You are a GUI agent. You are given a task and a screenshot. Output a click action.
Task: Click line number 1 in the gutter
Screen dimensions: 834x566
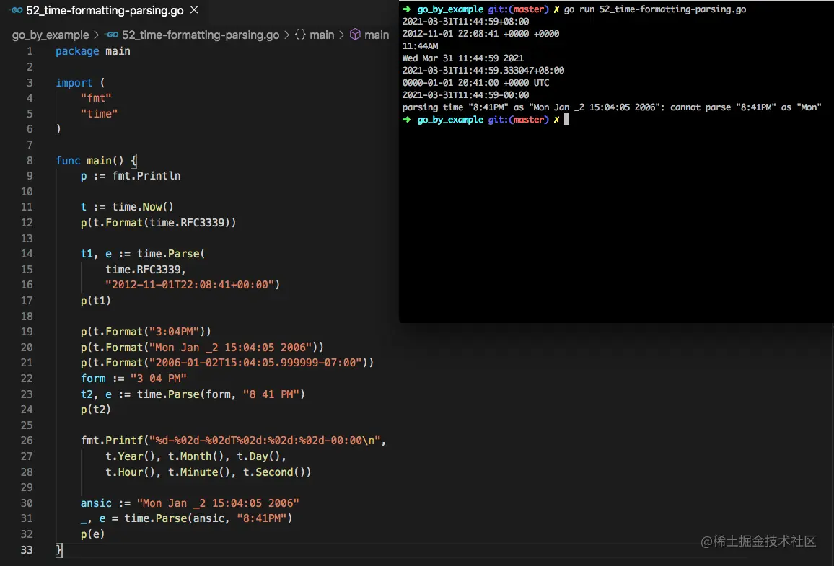tap(30, 51)
